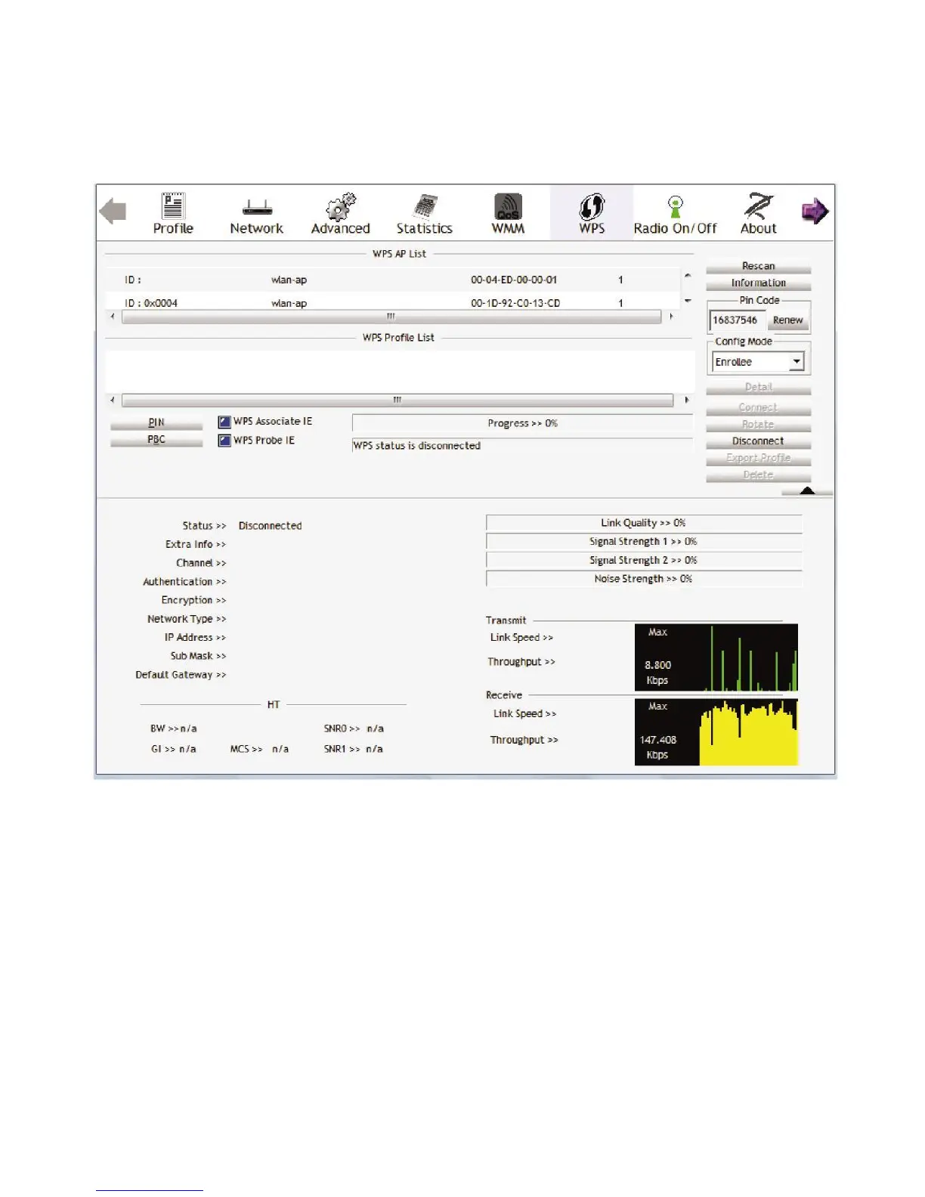Open the Advanced gear icon
This screenshot has height=1197, width=925.
(340, 206)
